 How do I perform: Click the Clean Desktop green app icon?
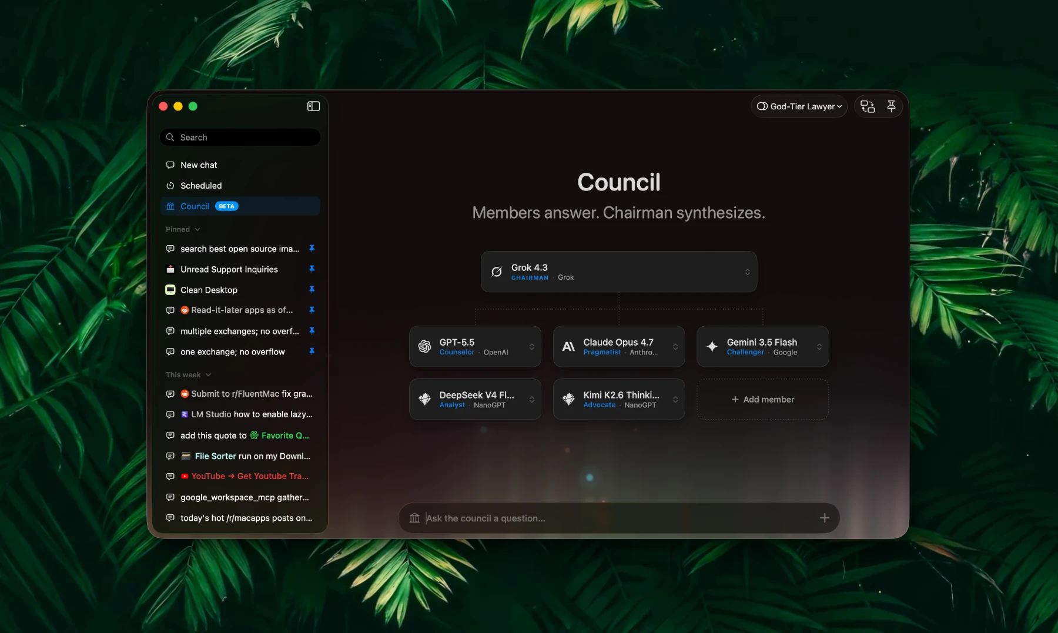tap(170, 290)
